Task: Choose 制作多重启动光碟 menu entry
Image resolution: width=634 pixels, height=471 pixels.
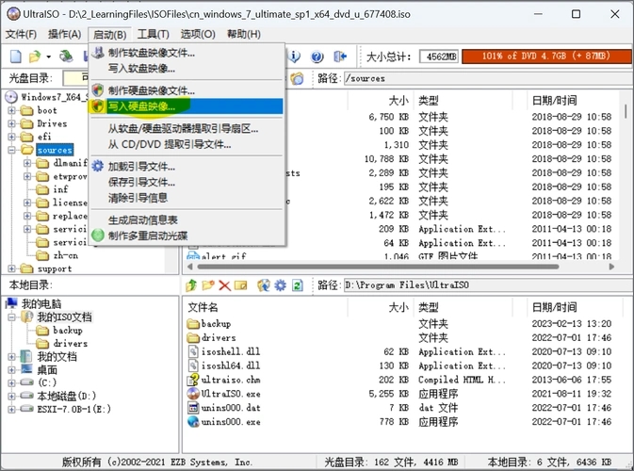Action: coord(187,235)
